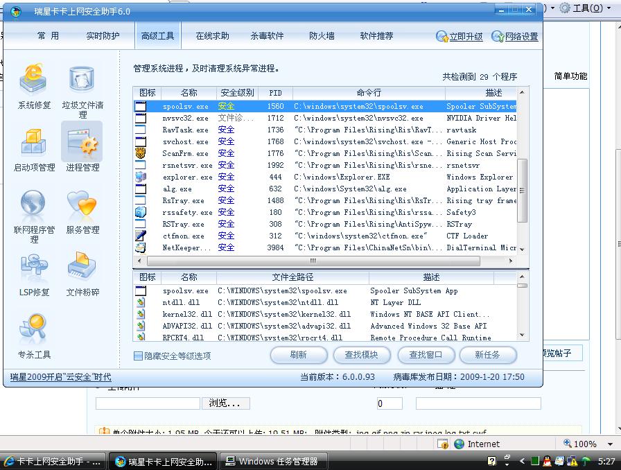This screenshot has width=621, height=470.
Task: Click the module list scroll-down arrow
Action: [x=522, y=336]
